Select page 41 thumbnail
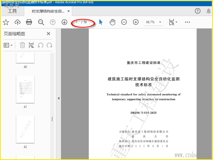 pyautogui.click(x=25, y=89)
